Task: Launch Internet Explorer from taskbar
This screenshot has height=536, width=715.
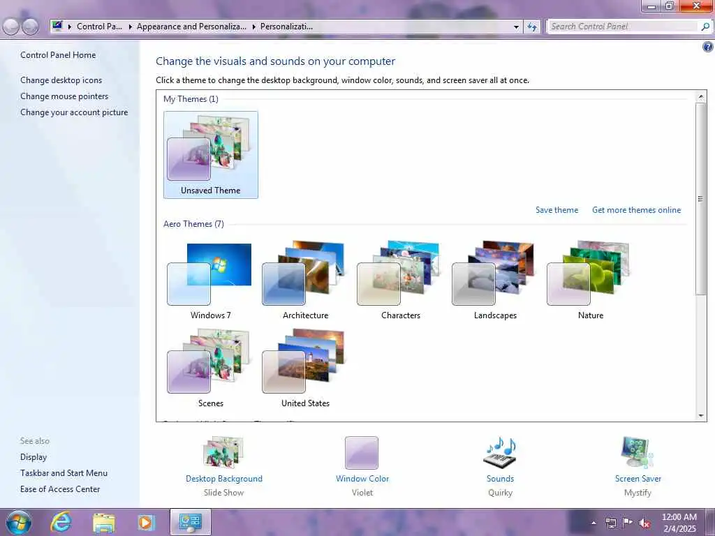Action: click(61, 522)
